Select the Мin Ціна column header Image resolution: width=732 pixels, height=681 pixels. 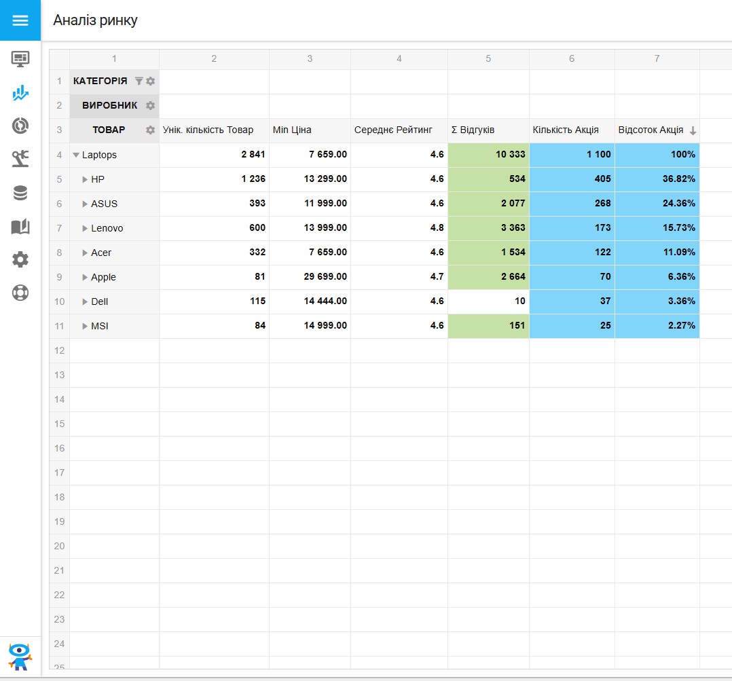tap(292, 130)
